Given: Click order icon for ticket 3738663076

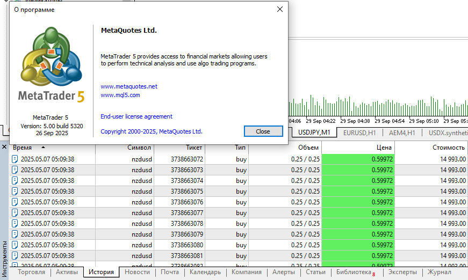Looking at the screenshot, I should (x=15, y=202).
